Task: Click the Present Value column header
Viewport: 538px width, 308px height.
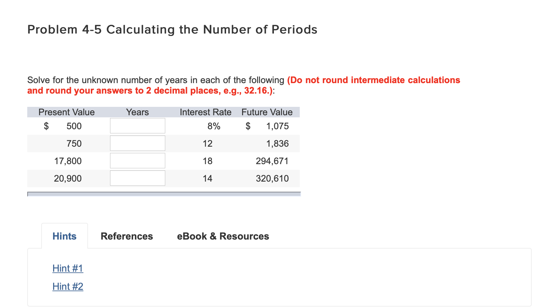Action: coord(66,112)
